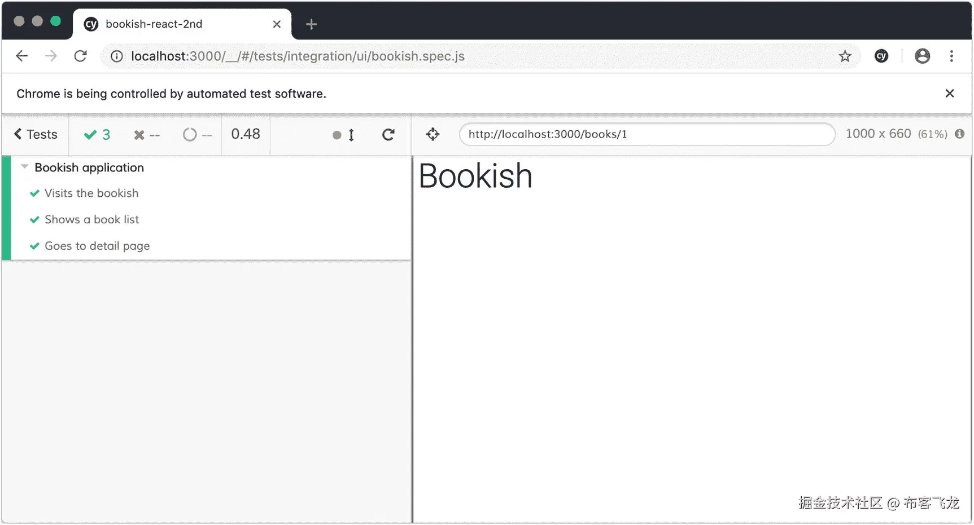Select the bookish-react-2nd tab

point(182,24)
